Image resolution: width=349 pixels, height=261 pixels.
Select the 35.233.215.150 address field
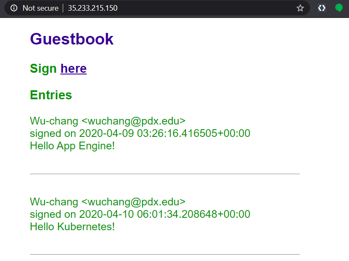tap(92, 8)
